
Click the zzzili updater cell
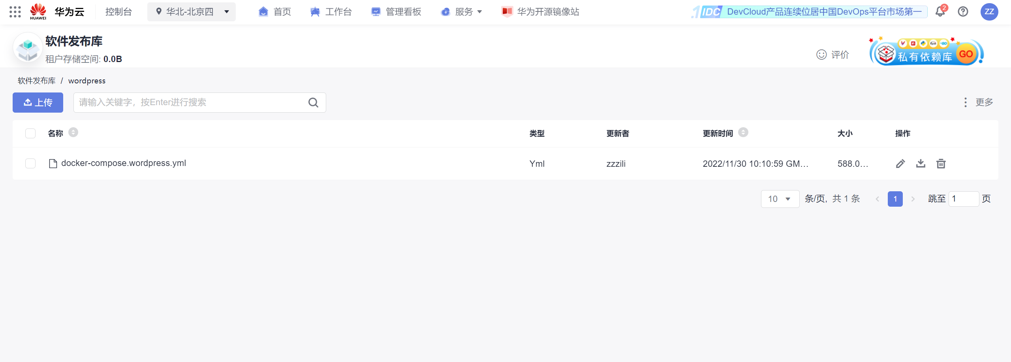coord(616,164)
